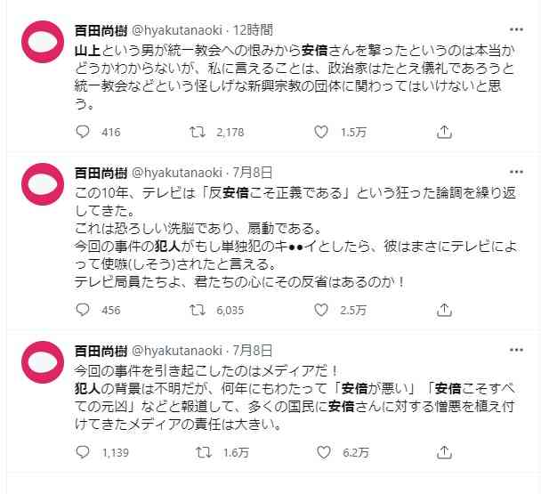Like the tweet with 6.2万 likes
The image size is (549, 494).
coord(321,452)
